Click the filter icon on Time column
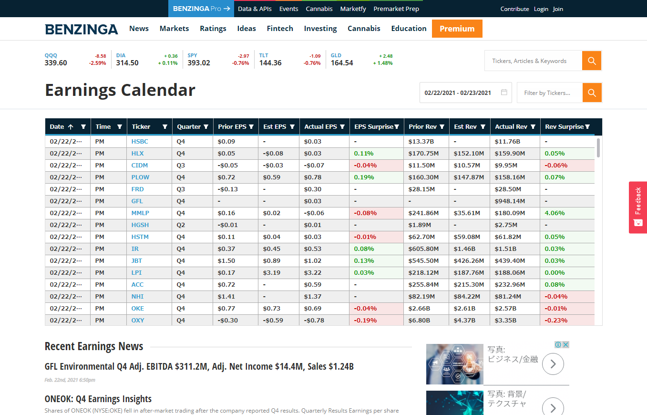Screen dimensions: 647x415 [x=120, y=127]
